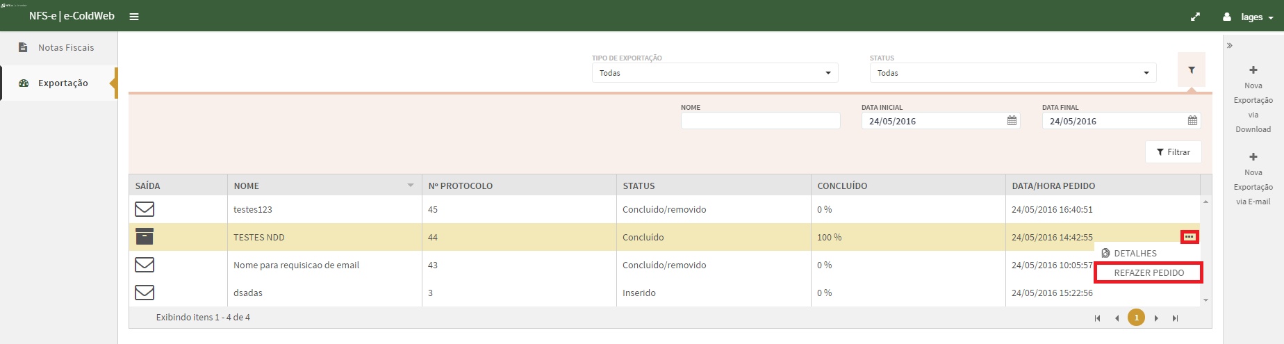Select page 1 in pagination
Viewport: 1284px width, 344px height.
(1137, 318)
